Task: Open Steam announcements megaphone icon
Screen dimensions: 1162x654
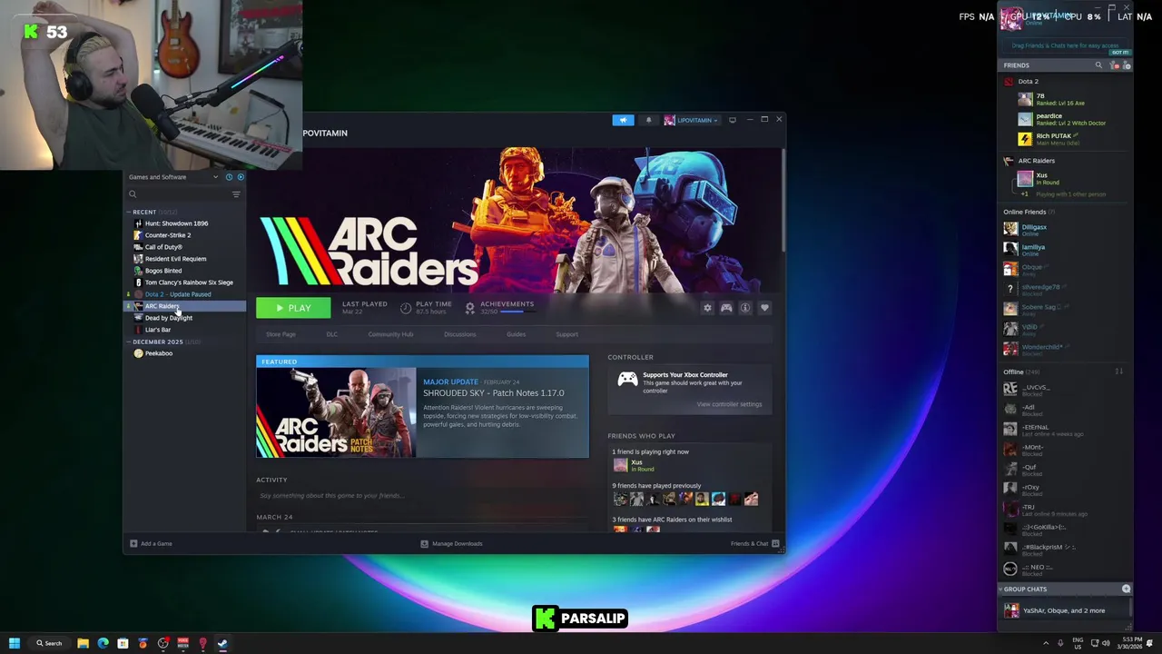Action: 623,120
